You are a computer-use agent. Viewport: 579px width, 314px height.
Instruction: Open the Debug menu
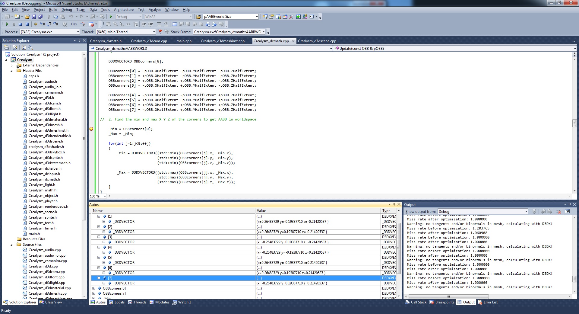(67, 10)
